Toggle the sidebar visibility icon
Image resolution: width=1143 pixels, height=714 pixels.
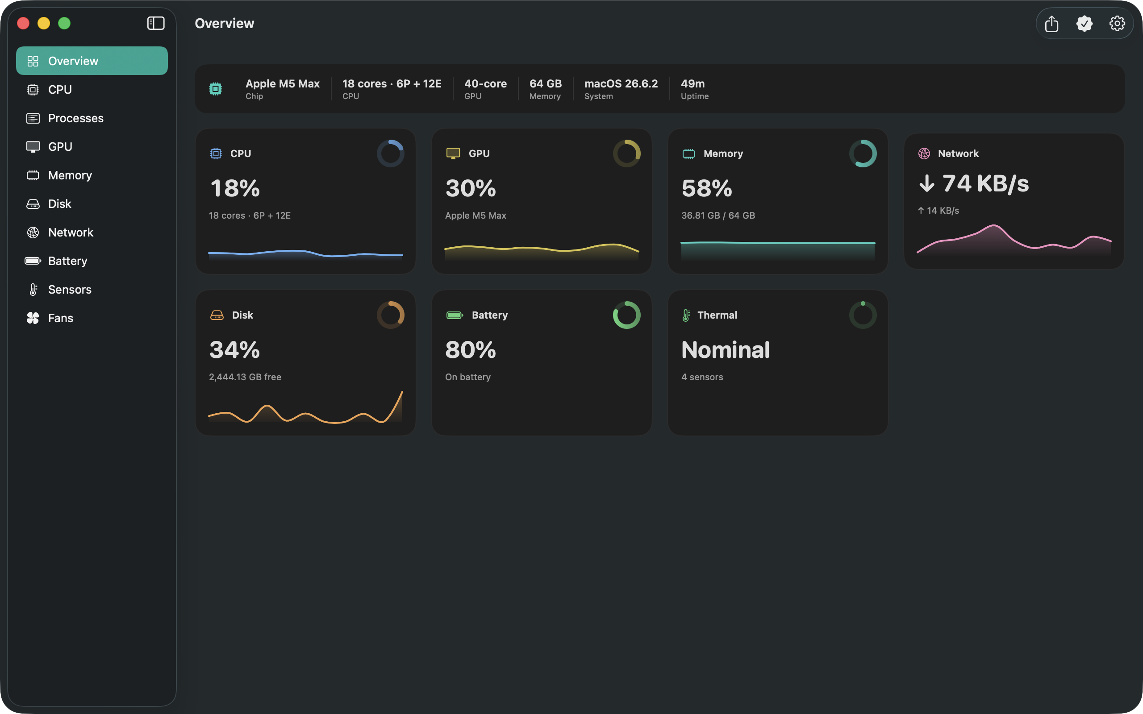click(x=155, y=23)
